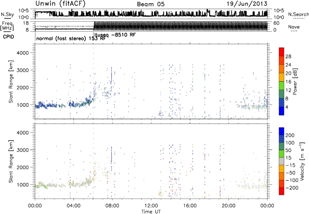309x214 pixels.
Task: Click the '08:00' time axis tick
Action: click(112, 206)
